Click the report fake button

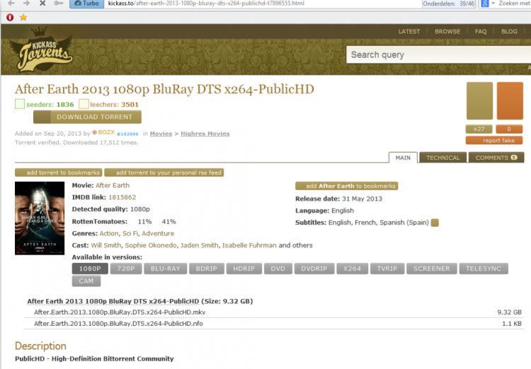494,141
